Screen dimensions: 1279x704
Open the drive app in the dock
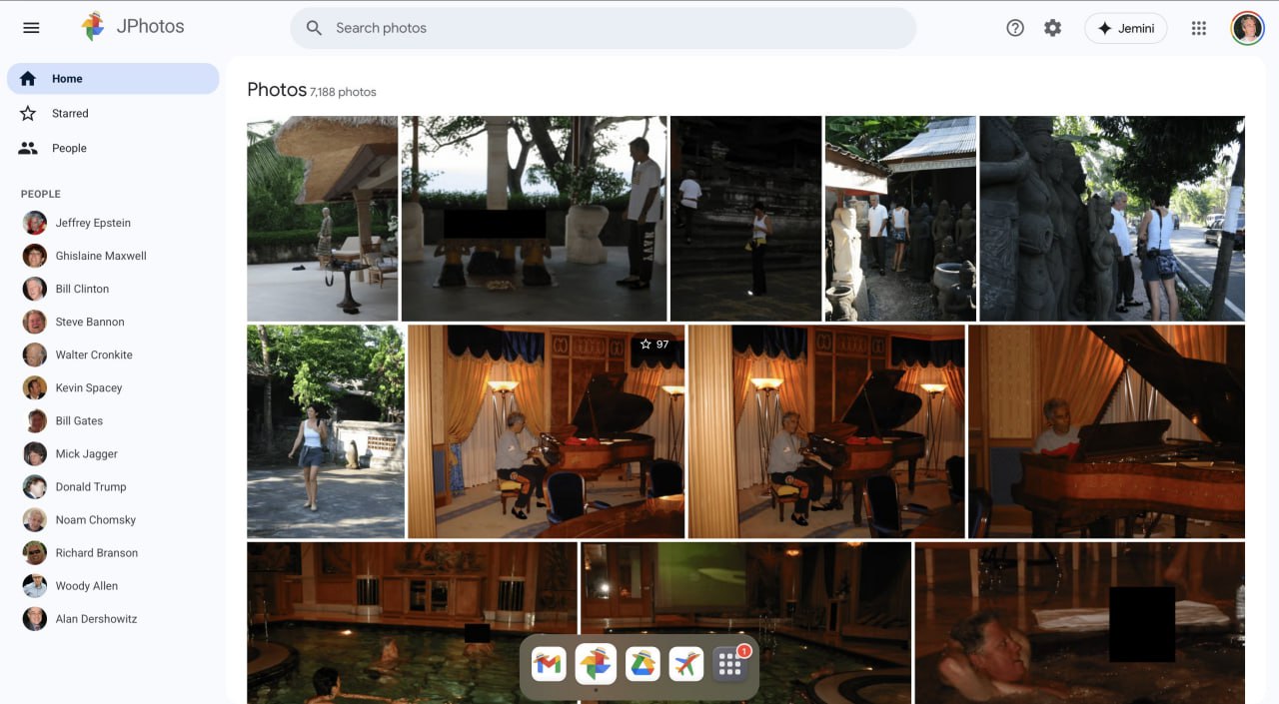click(x=641, y=664)
